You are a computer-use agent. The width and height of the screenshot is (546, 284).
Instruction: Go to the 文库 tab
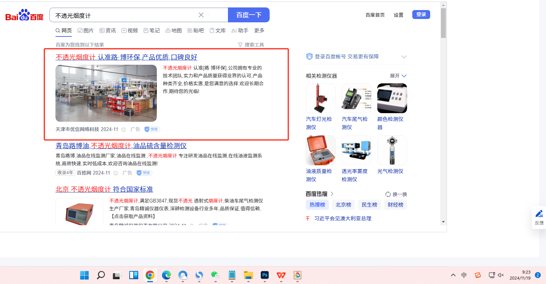[x=218, y=31]
